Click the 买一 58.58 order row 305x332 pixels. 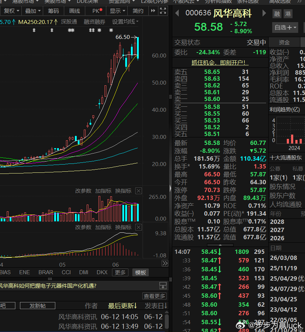coord(220,107)
